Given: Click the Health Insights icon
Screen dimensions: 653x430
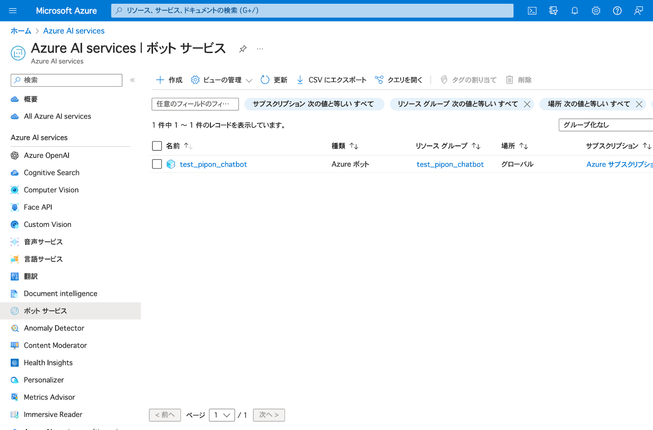Looking at the screenshot, I should (x=15, y=362).
